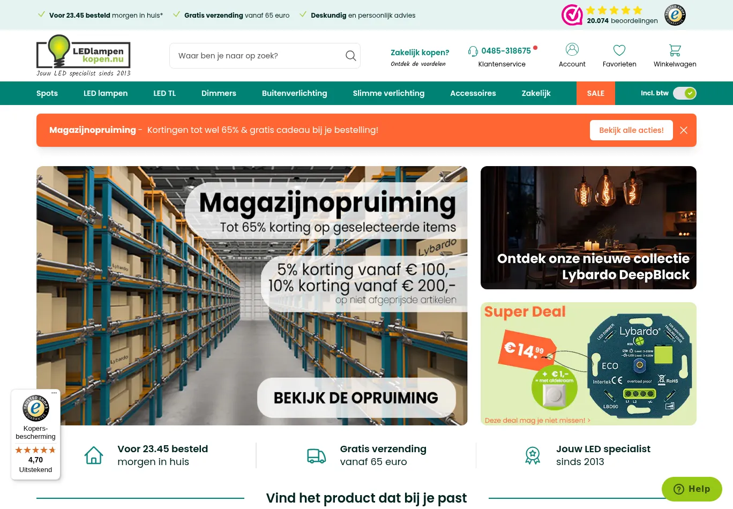Viewport: 733px width, 509px height.
Task: Click Bekijk alle acties button
Action: click(631, 130)
